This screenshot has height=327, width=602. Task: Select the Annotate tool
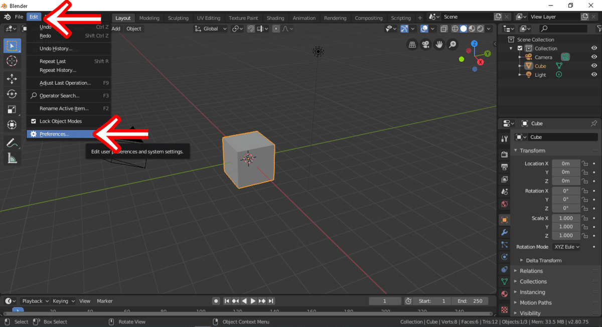(x=12, y=143)
